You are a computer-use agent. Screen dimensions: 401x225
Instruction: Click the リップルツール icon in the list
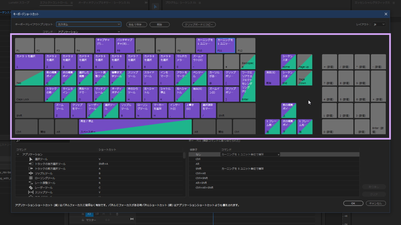click(31, 173)
